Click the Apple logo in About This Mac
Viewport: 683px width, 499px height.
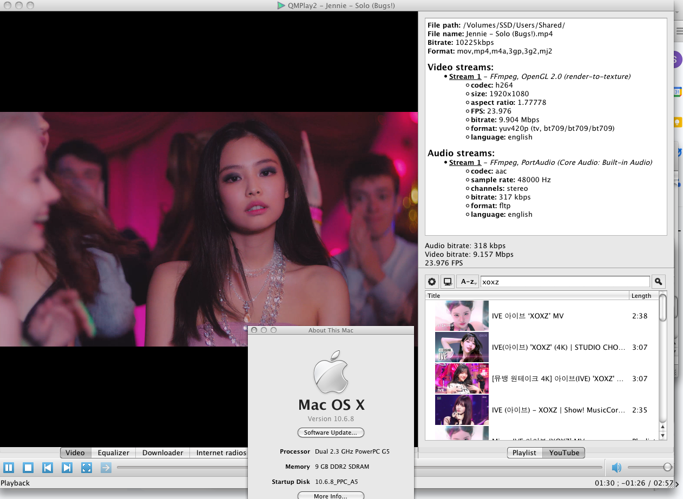[331, 372]
